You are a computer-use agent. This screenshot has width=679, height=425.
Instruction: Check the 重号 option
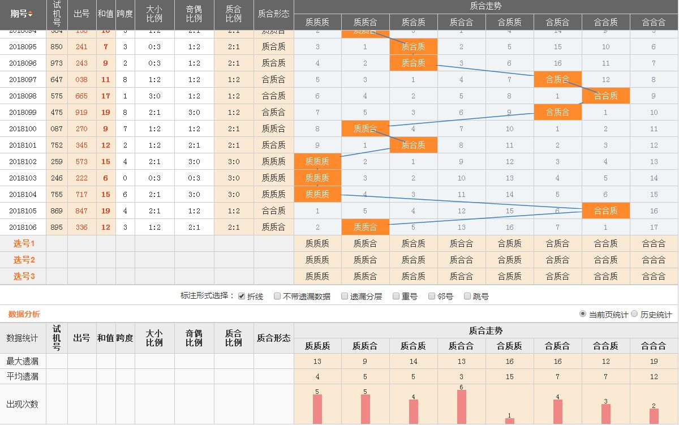396,296
